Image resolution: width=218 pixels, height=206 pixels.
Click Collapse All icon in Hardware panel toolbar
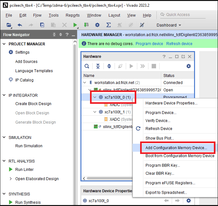point(98,66)
